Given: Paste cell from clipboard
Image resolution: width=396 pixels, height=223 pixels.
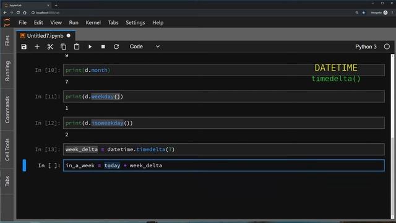Looking at the screenshot, I should click(77, 47).
